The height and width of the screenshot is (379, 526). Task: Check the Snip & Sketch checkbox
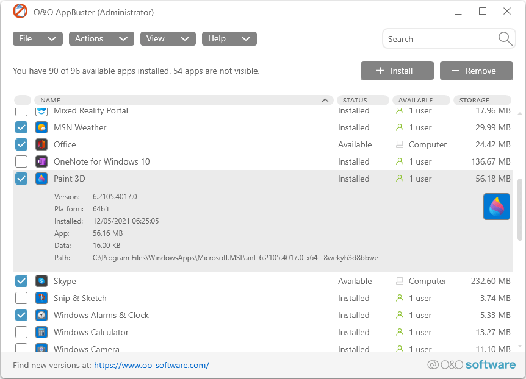(21, 298)
